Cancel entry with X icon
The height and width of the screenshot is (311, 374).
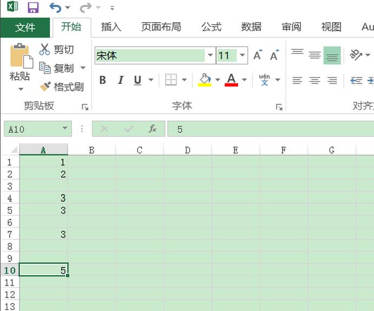click(104, 129)
